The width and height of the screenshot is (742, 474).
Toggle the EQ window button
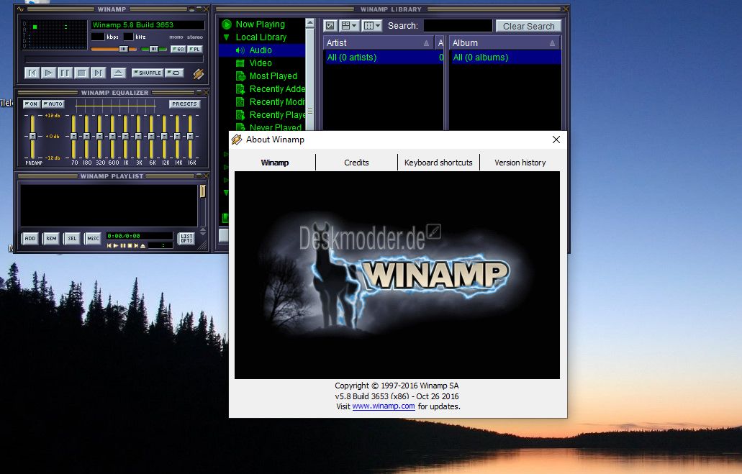[x=178, y=49]
